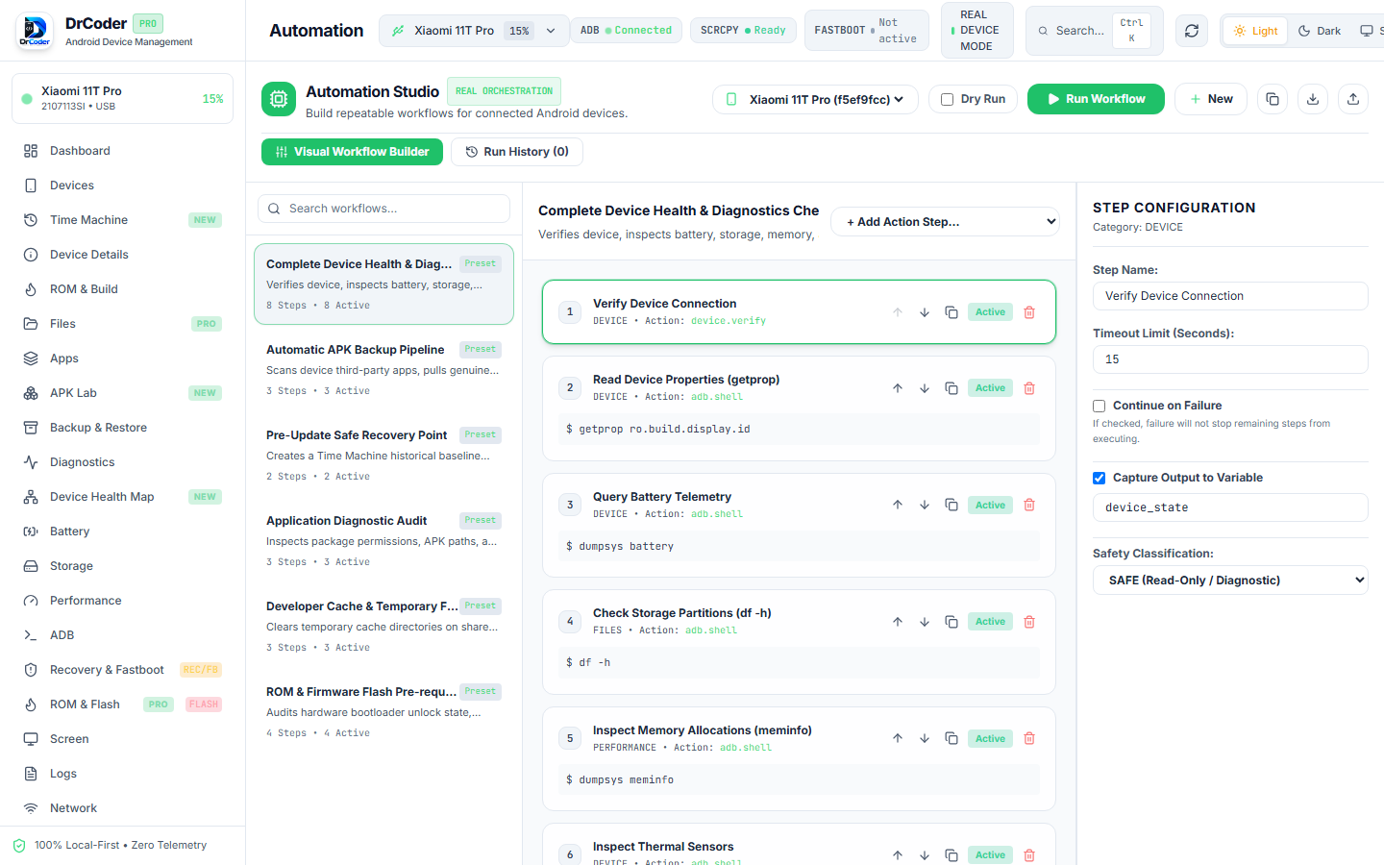The width and height of the screenshot is (1384, 865).
Task: Open the Add Action Step dropdown
Action: pyautogui.click(x=945, y=222)
